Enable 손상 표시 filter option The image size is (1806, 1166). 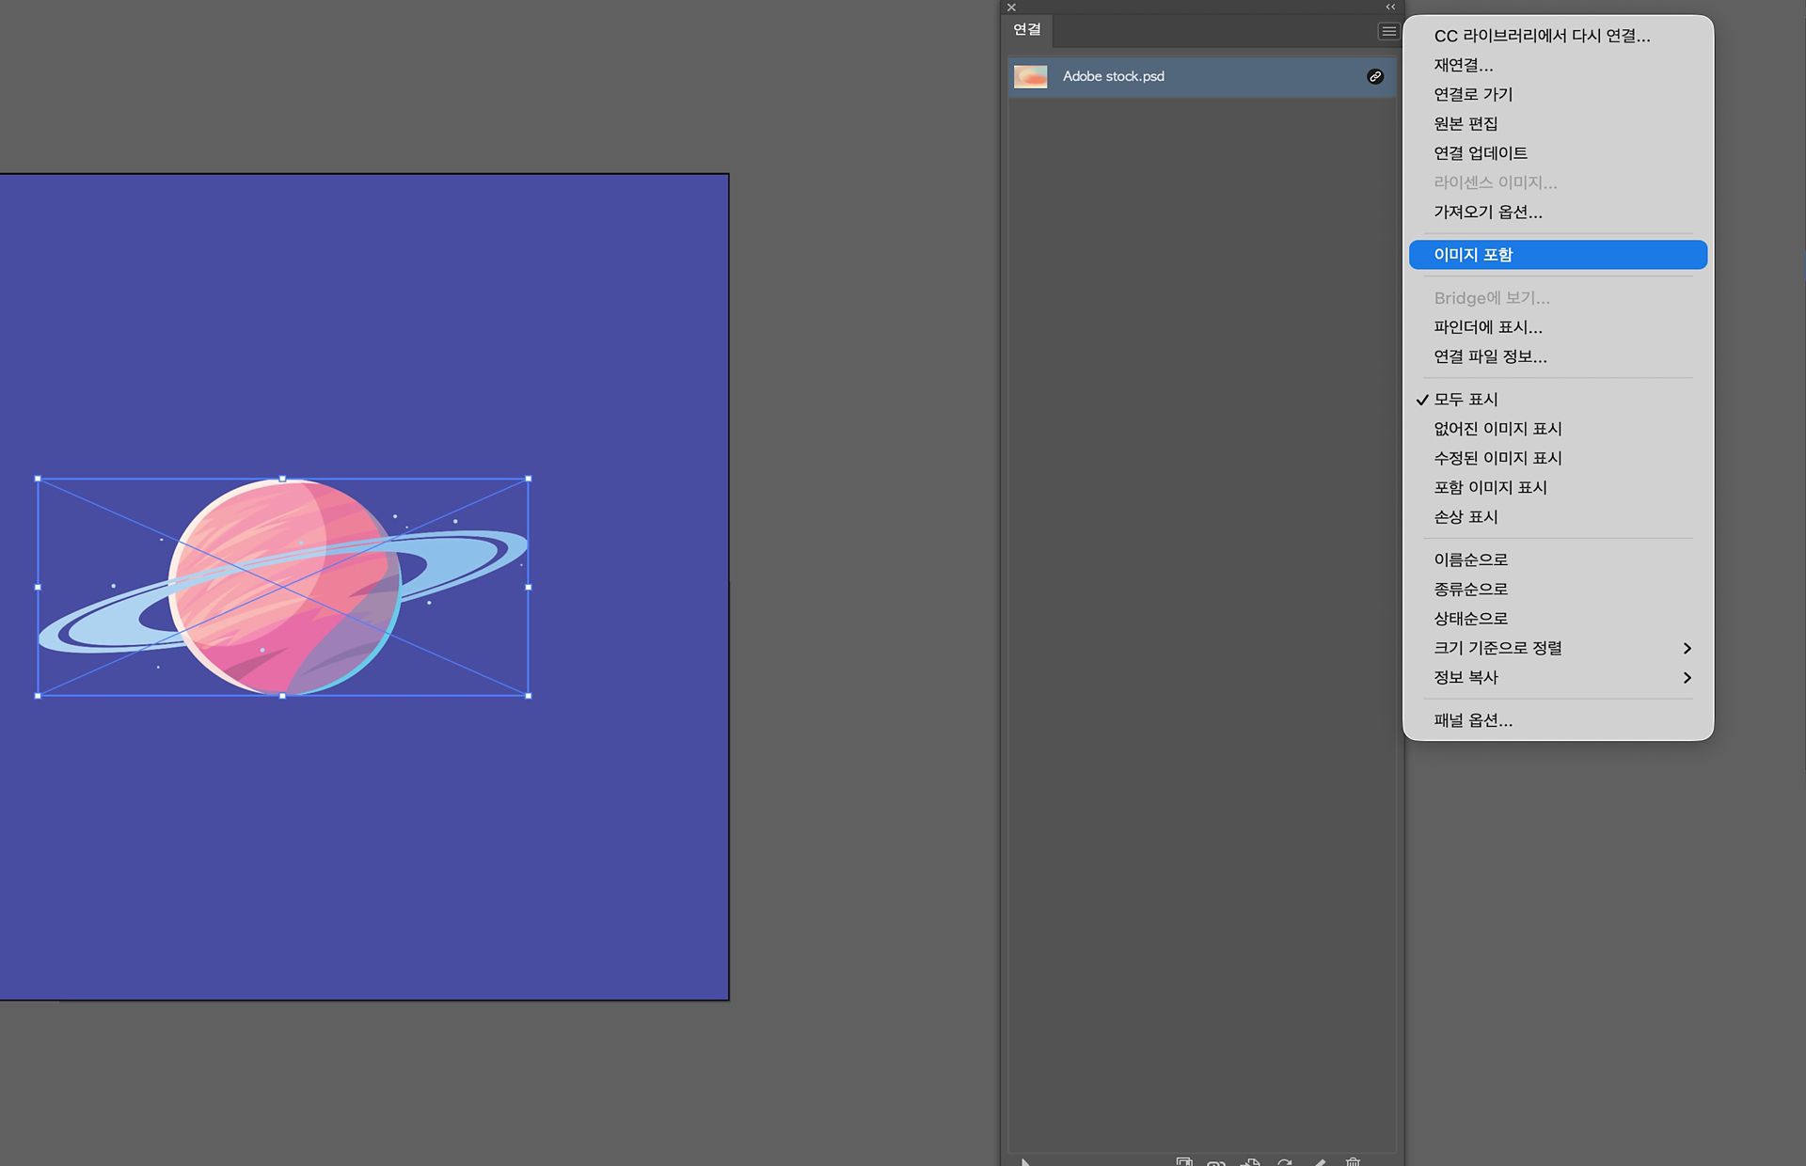tap(1558, 516)
